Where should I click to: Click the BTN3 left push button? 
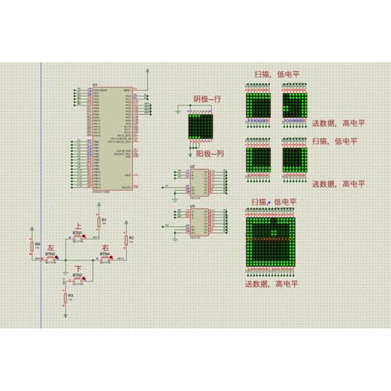click(x=50, y=258)
